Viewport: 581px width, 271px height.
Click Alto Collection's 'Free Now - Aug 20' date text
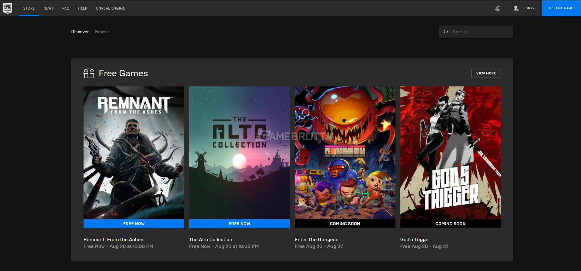[x=224, y=246]
